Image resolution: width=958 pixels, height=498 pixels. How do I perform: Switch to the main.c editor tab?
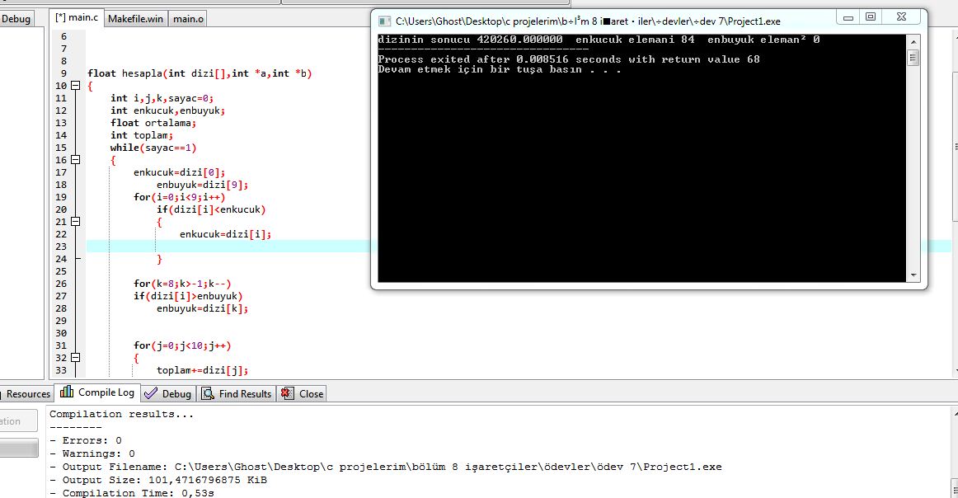pyautogui.click(x=77, y=17)
